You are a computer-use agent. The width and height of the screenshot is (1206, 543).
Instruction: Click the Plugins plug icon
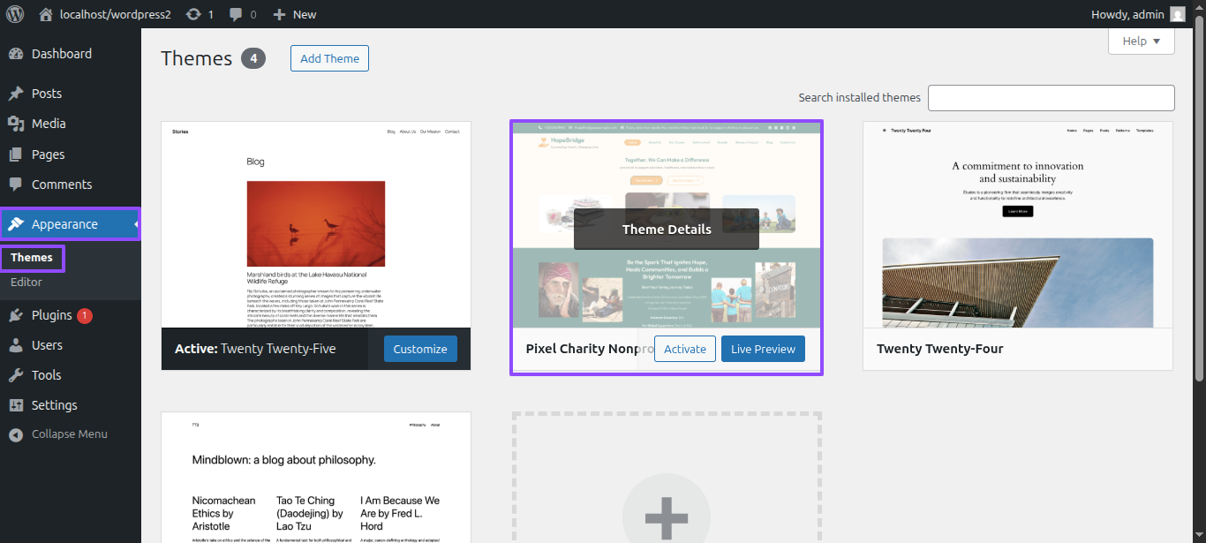(x=16, y=315)
